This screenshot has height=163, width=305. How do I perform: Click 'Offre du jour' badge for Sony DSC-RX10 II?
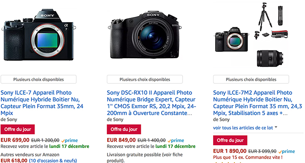pyautogui.click(x=124, y=129)
